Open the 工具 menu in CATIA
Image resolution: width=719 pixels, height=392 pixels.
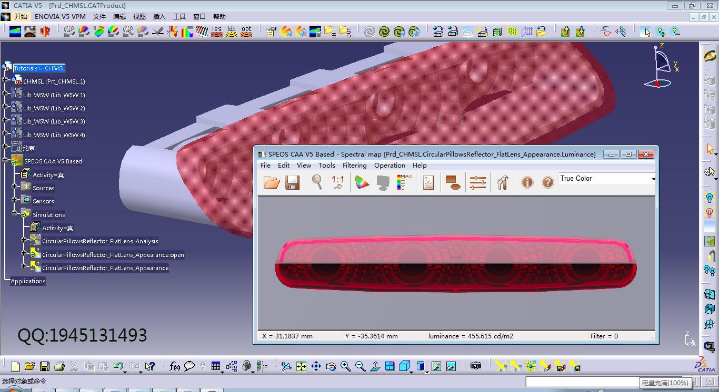179,16
